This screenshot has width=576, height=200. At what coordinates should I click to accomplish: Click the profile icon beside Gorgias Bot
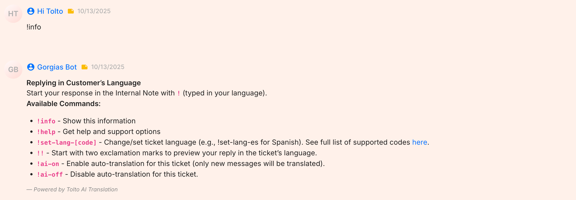[31, 67]
